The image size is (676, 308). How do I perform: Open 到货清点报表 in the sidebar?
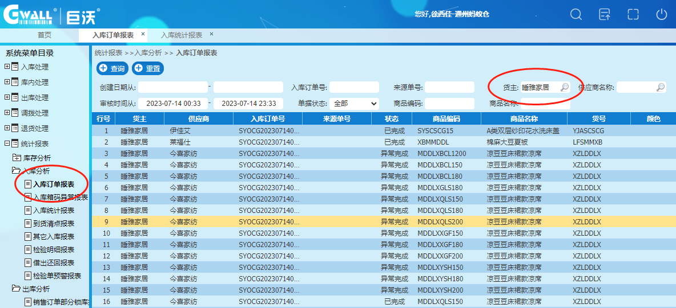tap(53, 224)
